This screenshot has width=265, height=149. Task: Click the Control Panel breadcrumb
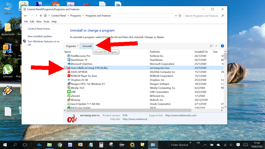(59, 16)
